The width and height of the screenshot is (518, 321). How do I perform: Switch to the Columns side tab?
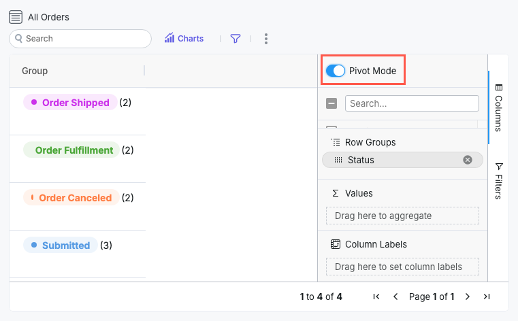(498, 107)
